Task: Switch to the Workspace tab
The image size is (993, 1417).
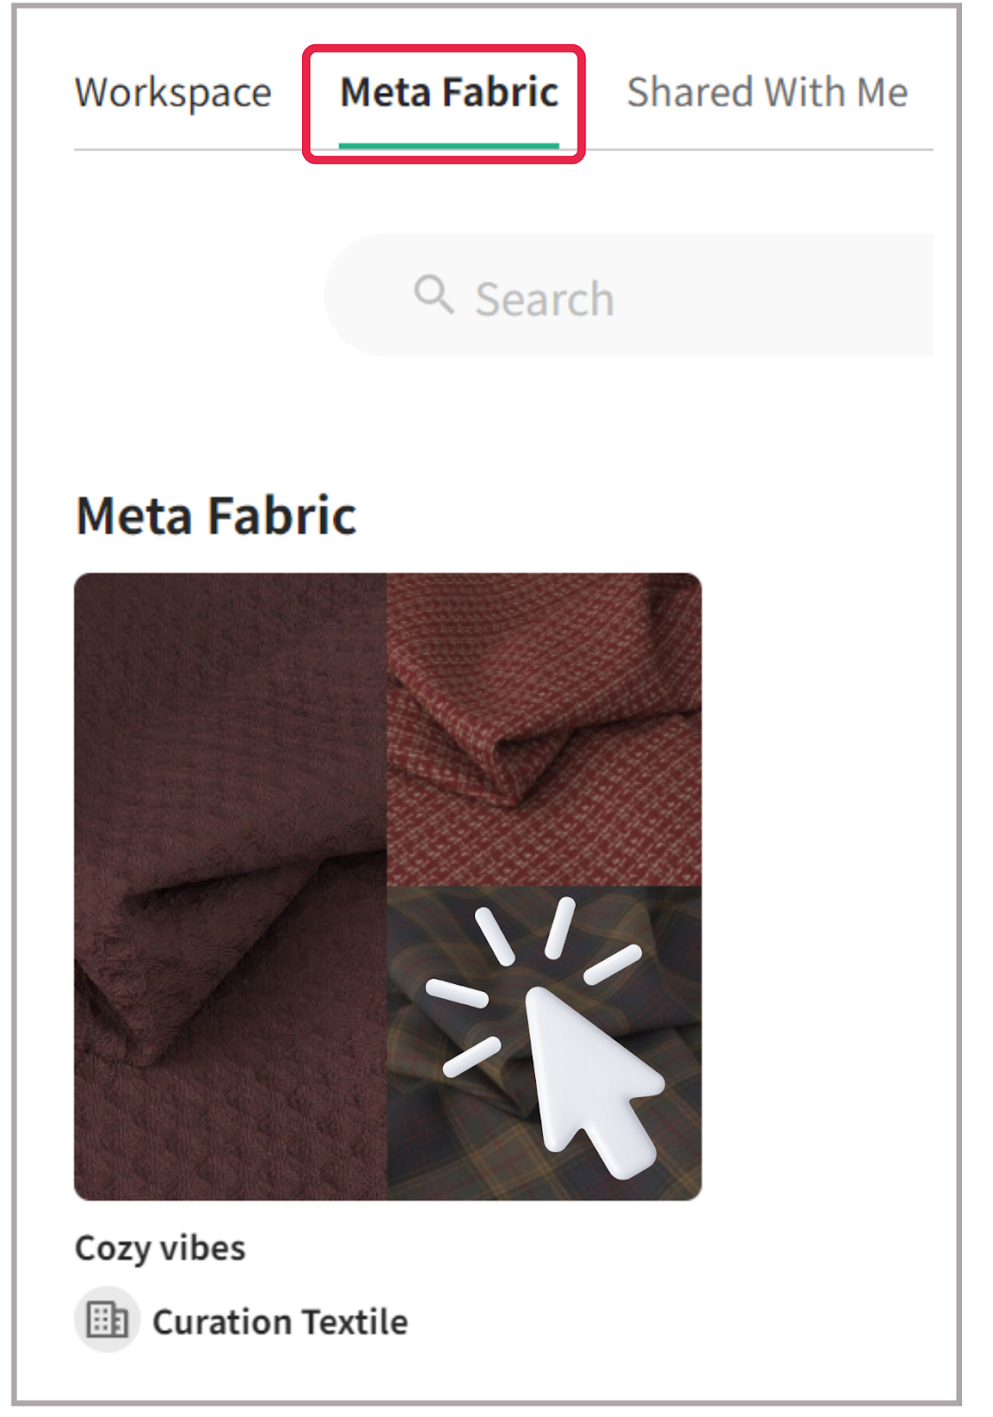Action: [173, 93]
